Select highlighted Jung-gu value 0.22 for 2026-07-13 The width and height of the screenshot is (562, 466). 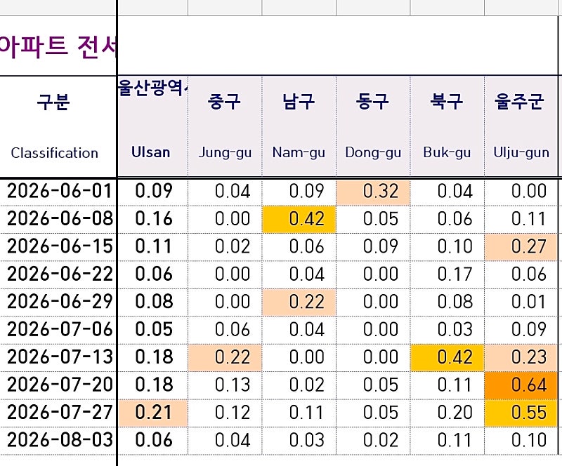(225, 357)
